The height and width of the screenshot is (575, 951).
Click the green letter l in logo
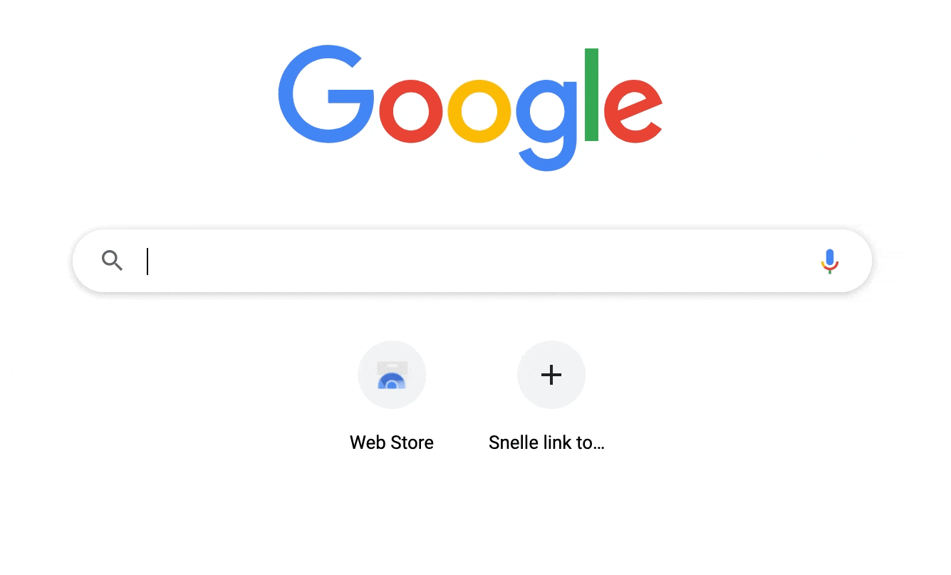coord(591,95)
